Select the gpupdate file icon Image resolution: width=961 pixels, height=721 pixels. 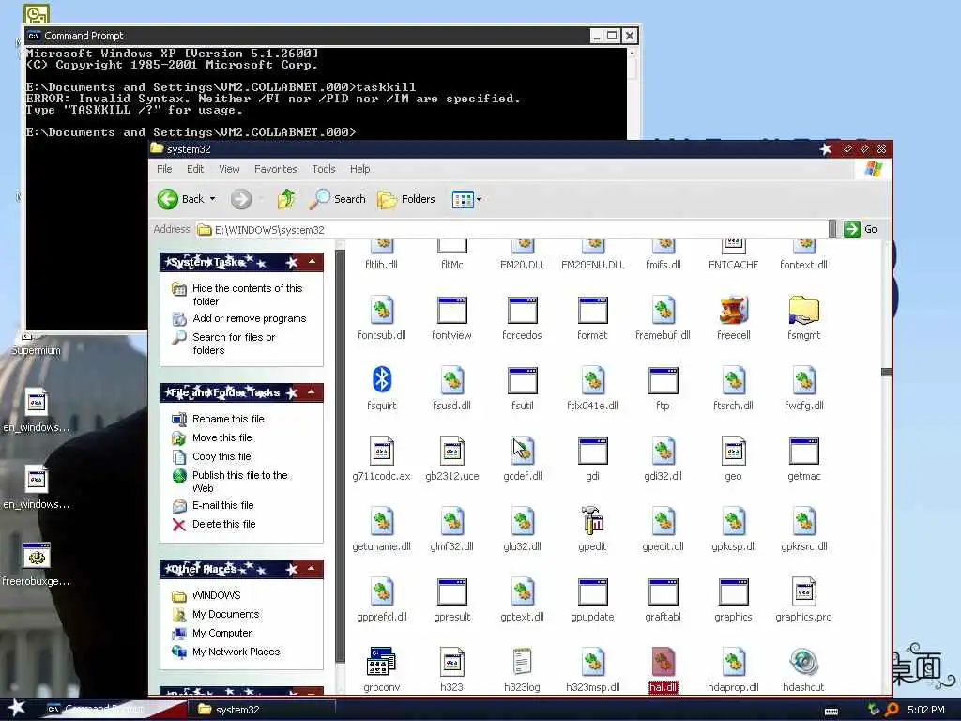(x=592, y=593)
